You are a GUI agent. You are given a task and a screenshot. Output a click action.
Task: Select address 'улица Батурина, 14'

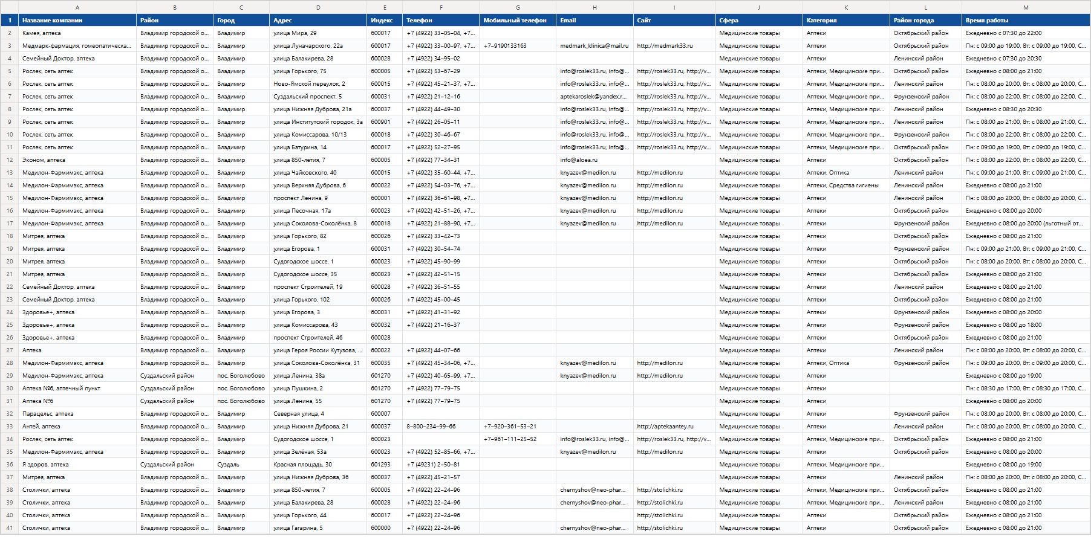pos(318,147)
